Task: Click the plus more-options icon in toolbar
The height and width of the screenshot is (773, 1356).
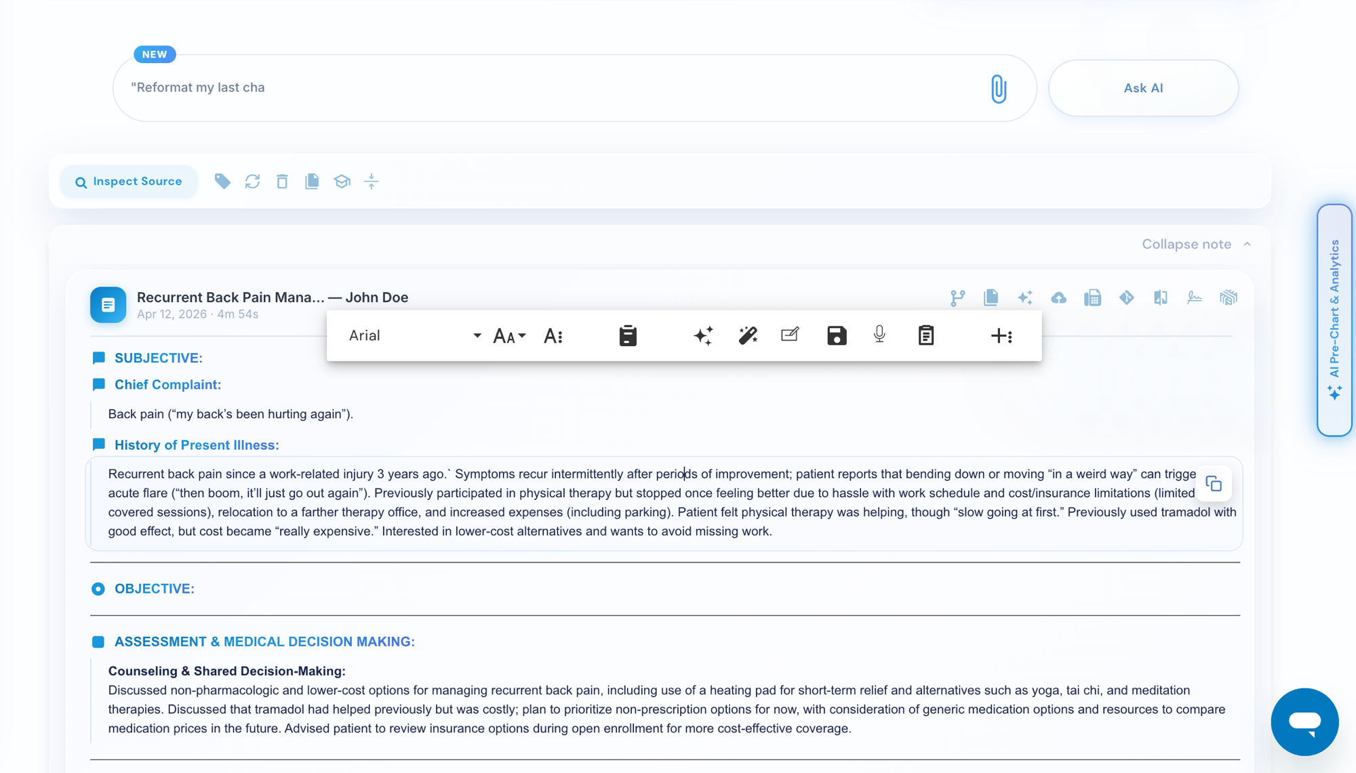Action: tap(1001, 335)
